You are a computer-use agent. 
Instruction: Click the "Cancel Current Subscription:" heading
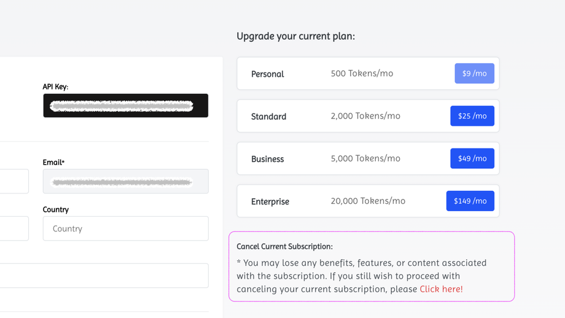tap(284, 247)
